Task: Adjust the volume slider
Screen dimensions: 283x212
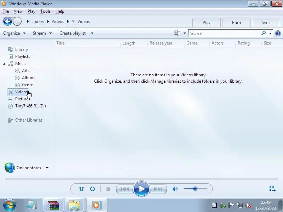Action: pos(195,189)
